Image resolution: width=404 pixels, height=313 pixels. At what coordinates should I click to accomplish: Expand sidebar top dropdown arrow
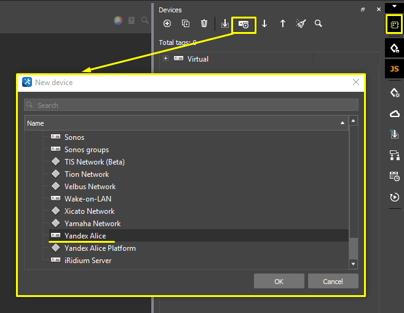click(x=394, y=6)
